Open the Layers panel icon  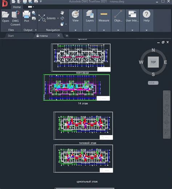(90, 14)
